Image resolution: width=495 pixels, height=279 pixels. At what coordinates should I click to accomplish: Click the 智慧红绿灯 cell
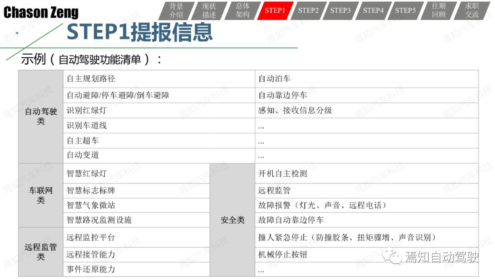(137, 173)
